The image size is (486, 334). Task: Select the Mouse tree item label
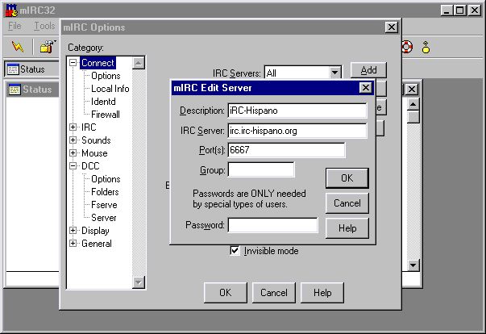click(x=94, y=153)
